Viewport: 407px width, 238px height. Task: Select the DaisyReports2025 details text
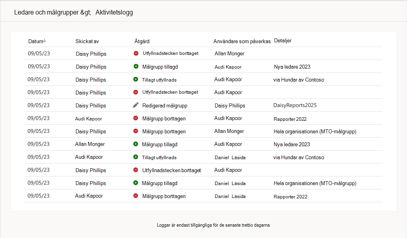click(x=295, y=105)
